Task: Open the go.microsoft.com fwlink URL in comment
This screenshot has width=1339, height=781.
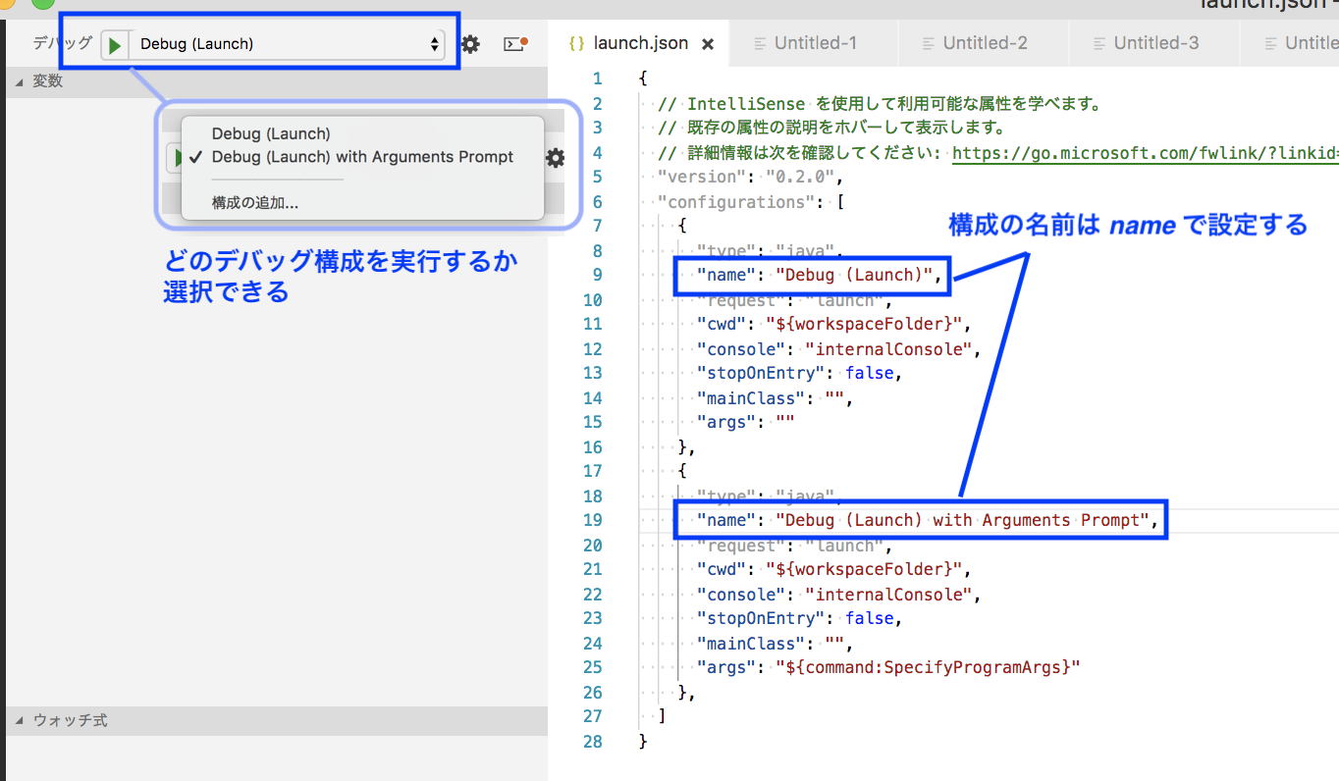Action: [x=1145, y=152]
